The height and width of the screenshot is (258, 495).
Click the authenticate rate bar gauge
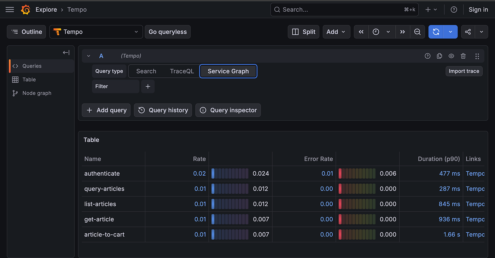230,174
